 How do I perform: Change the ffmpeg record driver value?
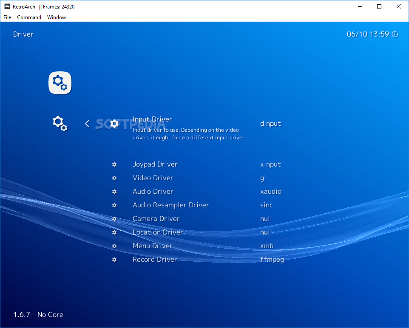(x=272, y=260)
